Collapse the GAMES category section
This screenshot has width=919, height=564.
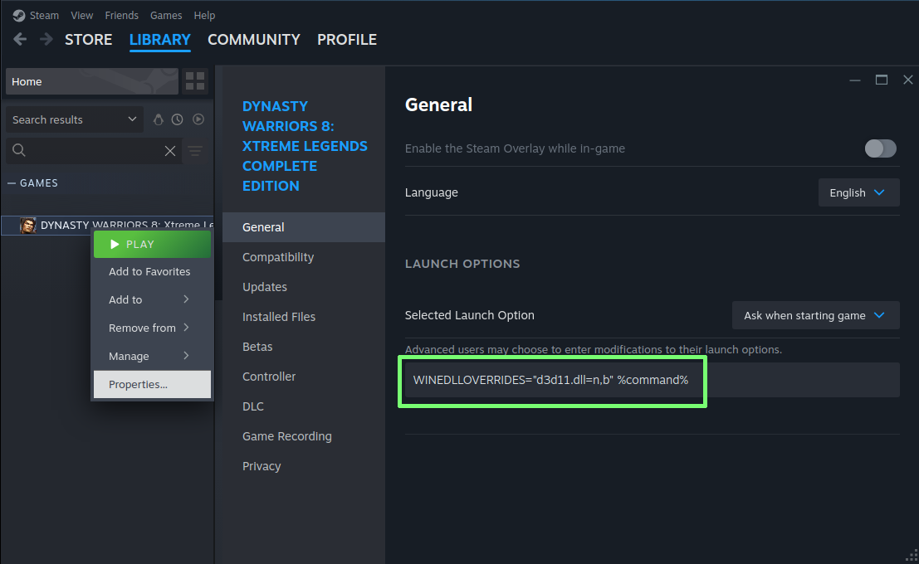pos(12,182)
